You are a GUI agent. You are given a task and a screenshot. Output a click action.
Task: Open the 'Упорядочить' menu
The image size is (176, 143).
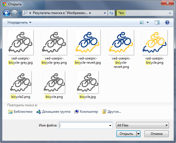[x=19, y=22]
